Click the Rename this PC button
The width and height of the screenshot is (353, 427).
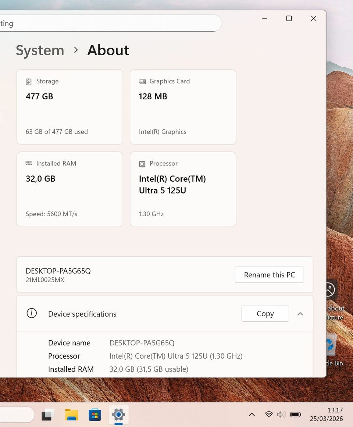pyautogui.click(x=269, y=275)
